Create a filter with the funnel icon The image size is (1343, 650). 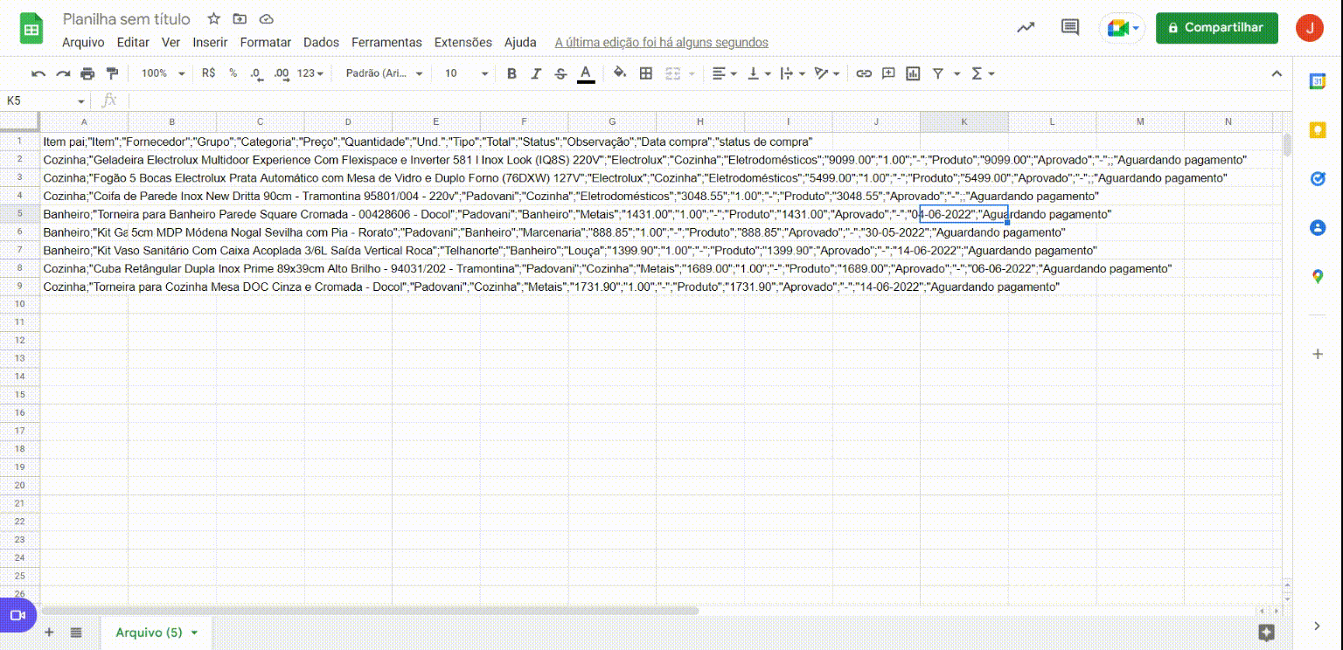(938, 73)
